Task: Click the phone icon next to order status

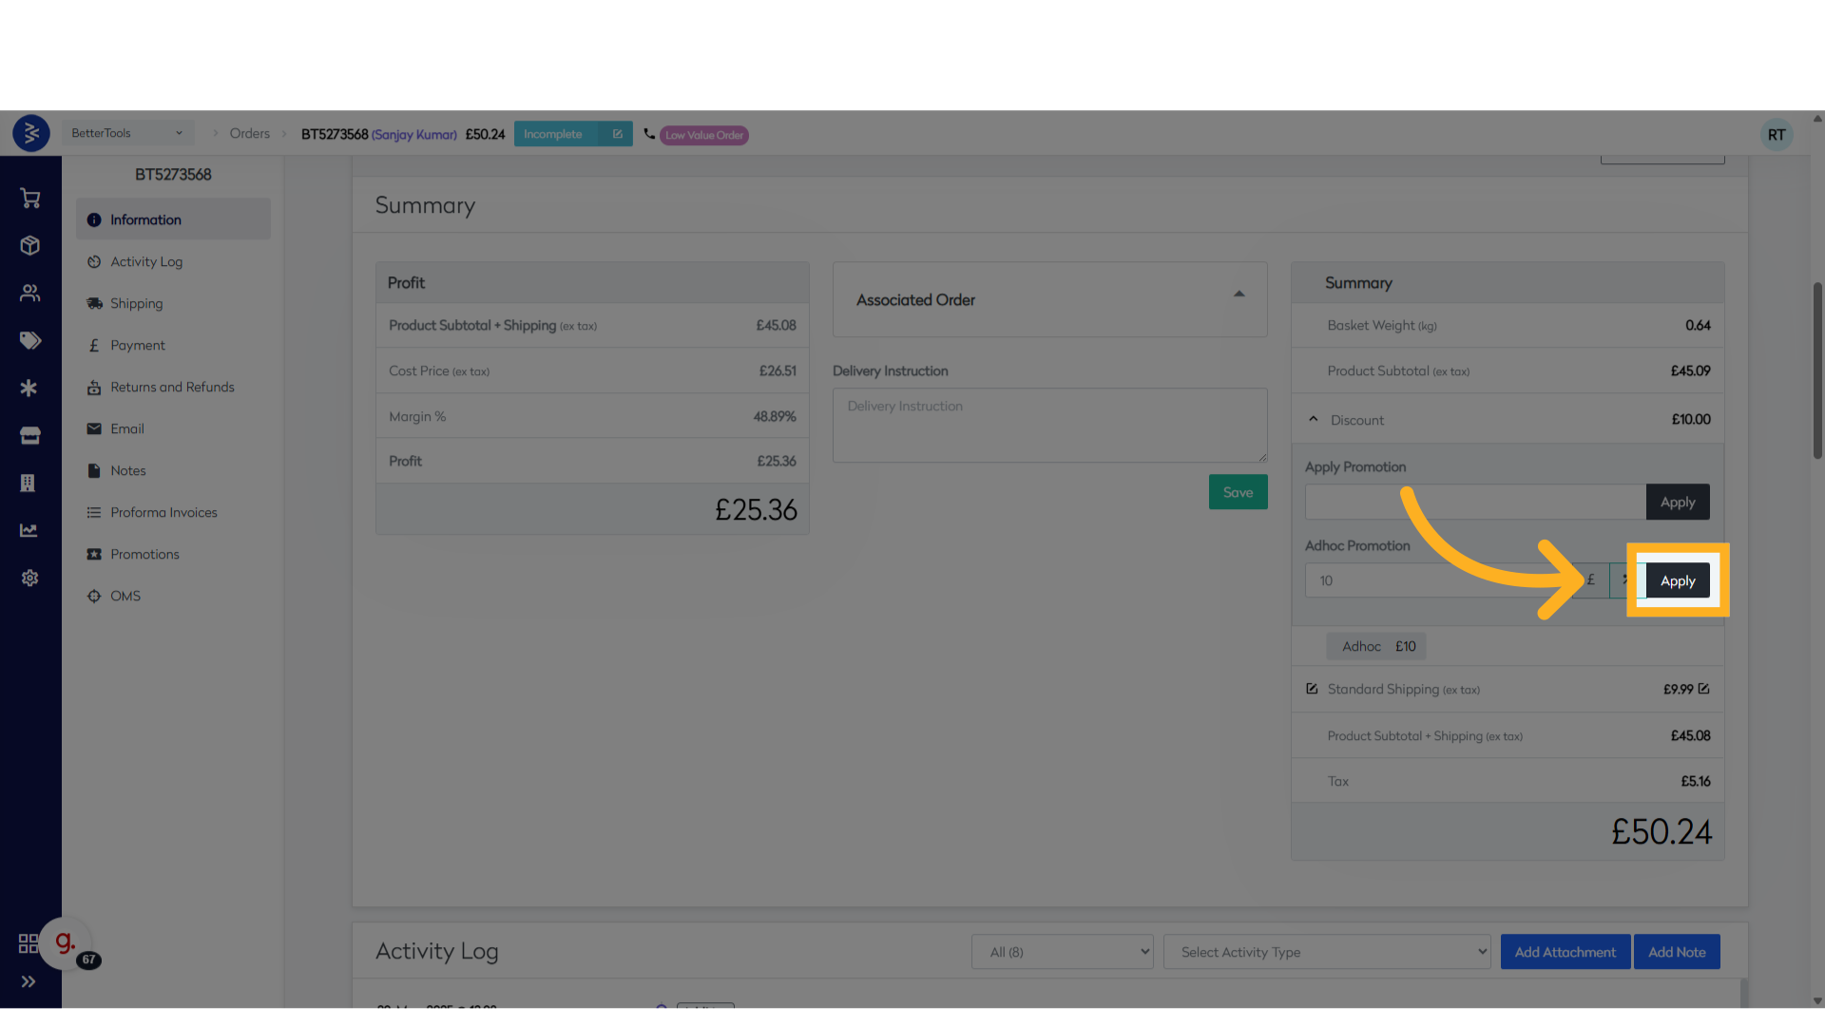Action: [649, 134]
